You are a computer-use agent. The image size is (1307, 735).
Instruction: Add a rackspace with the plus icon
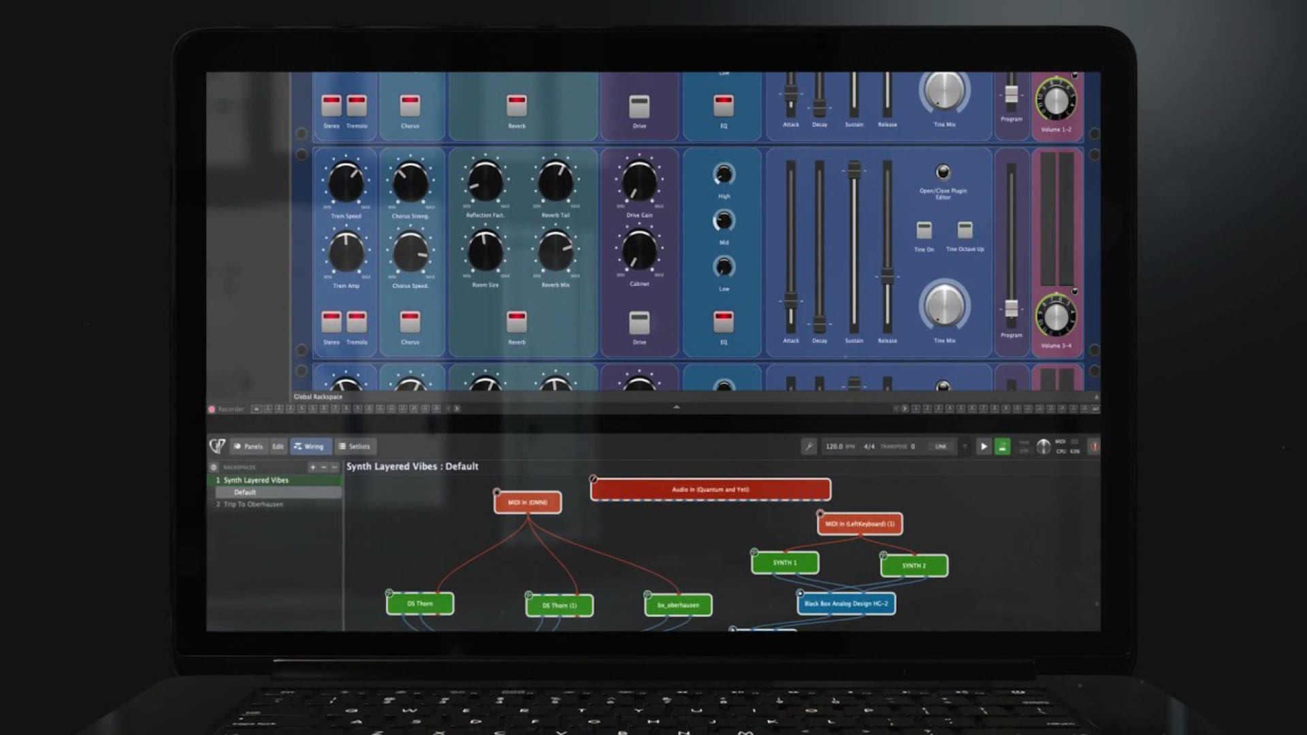pos(313,468)
